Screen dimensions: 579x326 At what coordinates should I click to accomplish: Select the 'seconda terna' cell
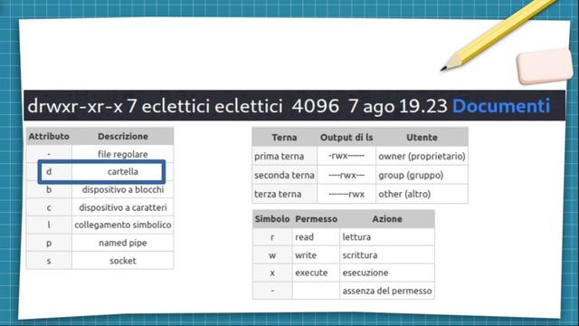click(x=284, y=175)
